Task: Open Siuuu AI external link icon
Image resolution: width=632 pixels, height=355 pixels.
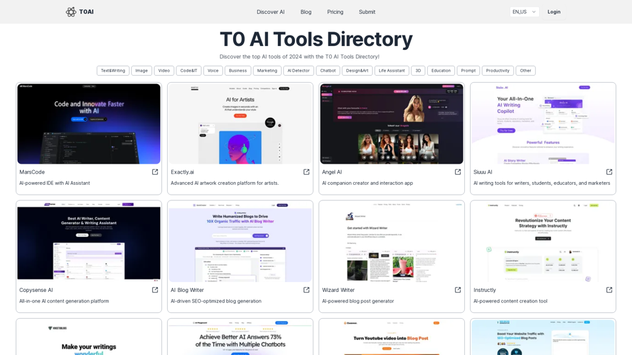Action: (609, 172)
